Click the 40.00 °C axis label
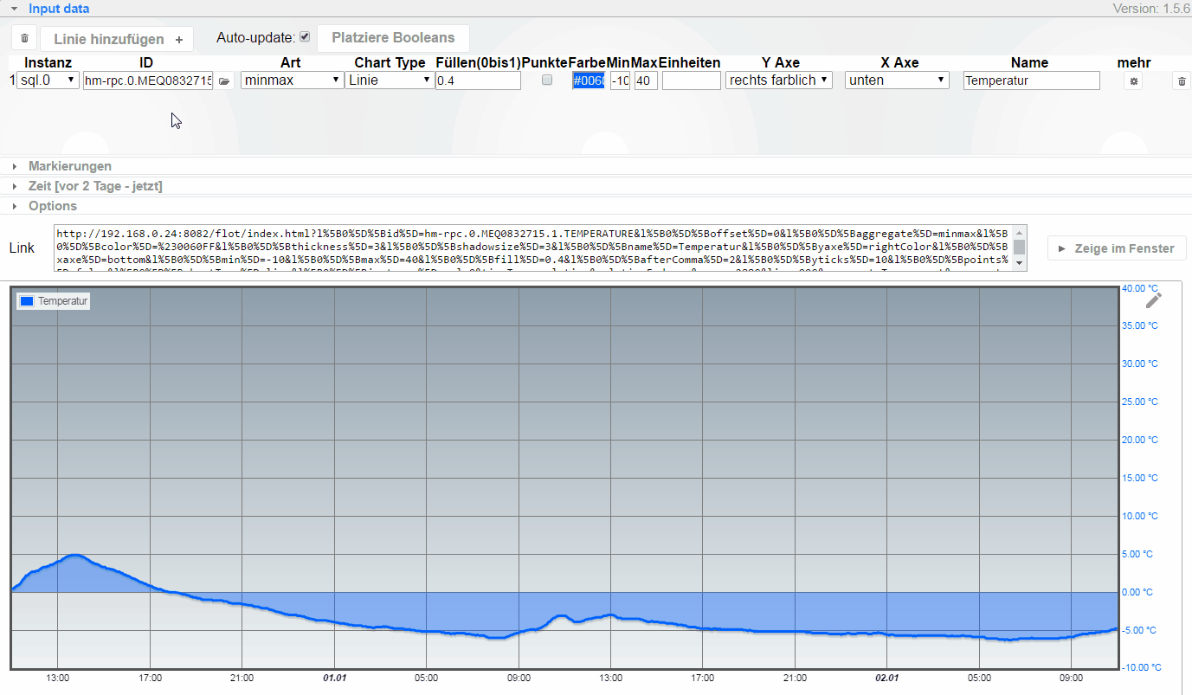Viewport: 1192px width, 695px height. click(1139, 288)
